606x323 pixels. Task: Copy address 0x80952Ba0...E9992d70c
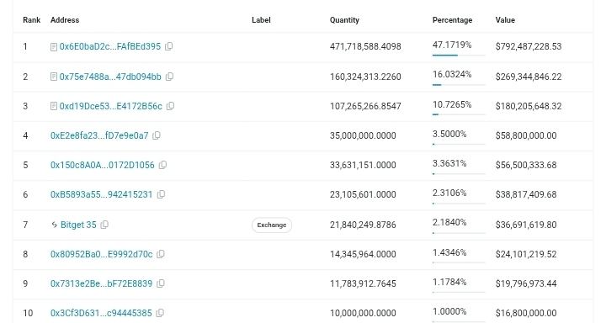pyautogui.click(x=161, y=254)
